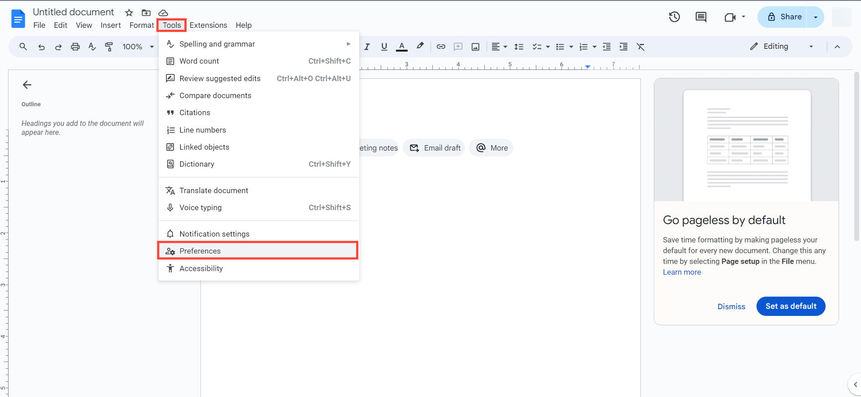Expand the text alignment dropdown

coord(505,47)
